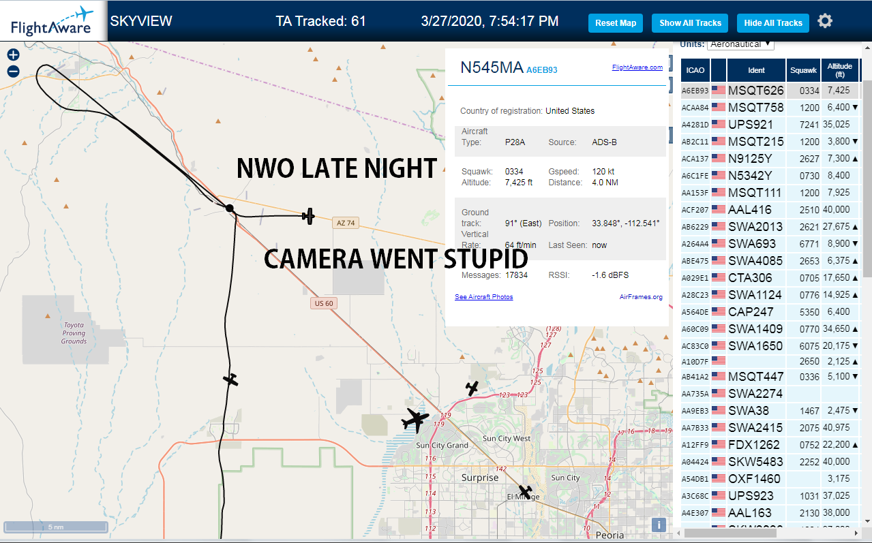Sort table by Squawk column
872x543 pixels.
click(804, 70)
